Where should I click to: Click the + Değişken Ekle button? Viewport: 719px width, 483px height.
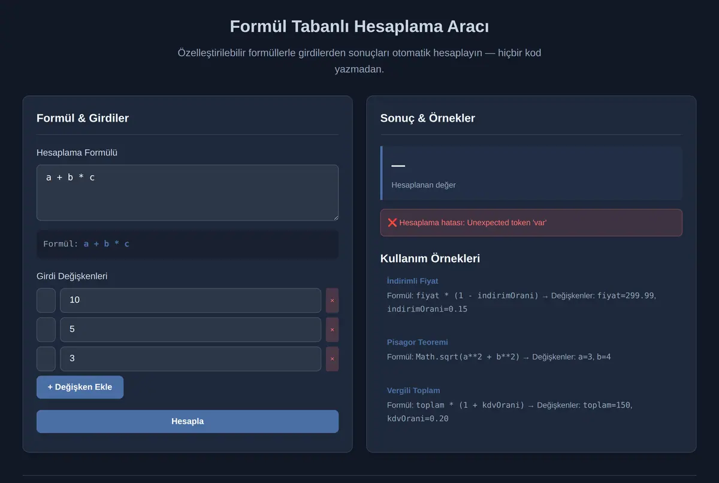click(x=80, y=387)
